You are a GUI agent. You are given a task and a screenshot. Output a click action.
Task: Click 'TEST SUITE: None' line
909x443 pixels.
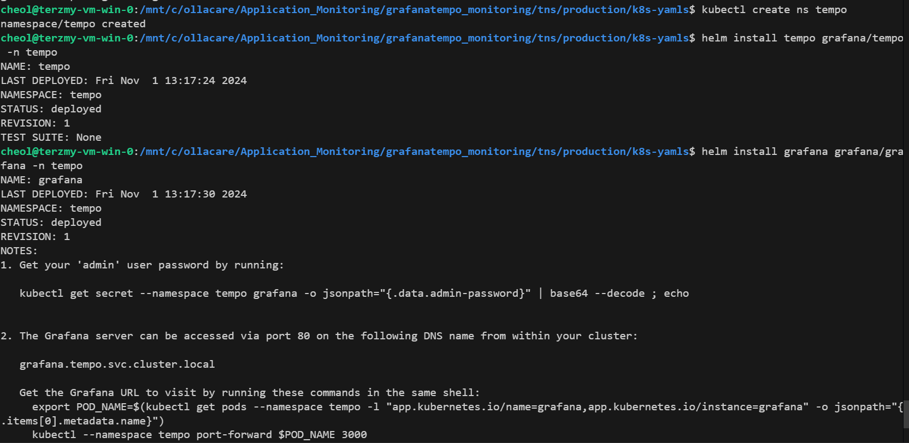pos(51,137)
